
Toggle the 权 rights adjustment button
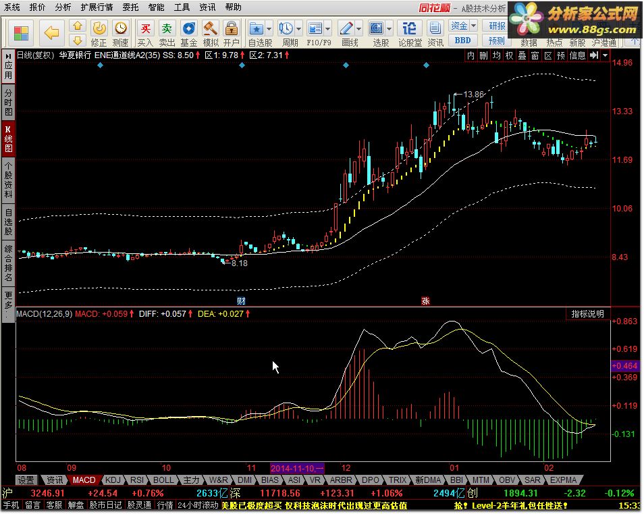[509, 55]
